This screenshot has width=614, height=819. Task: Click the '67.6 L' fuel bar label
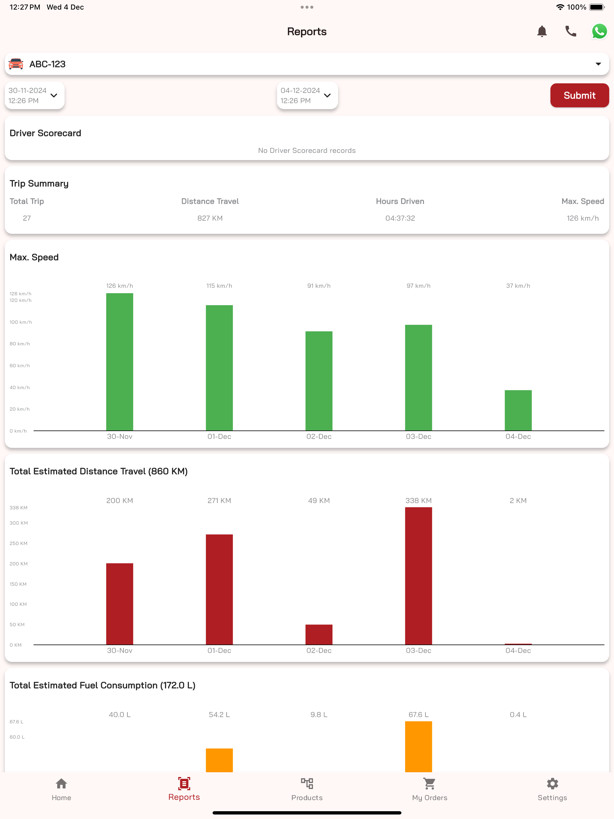point(419,715)
